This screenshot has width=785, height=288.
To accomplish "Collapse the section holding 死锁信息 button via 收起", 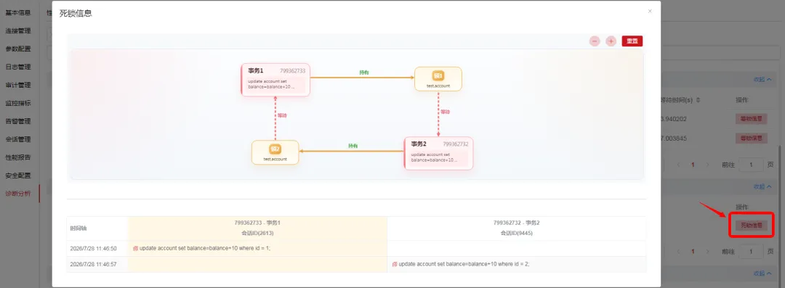I will pos(762,186).
